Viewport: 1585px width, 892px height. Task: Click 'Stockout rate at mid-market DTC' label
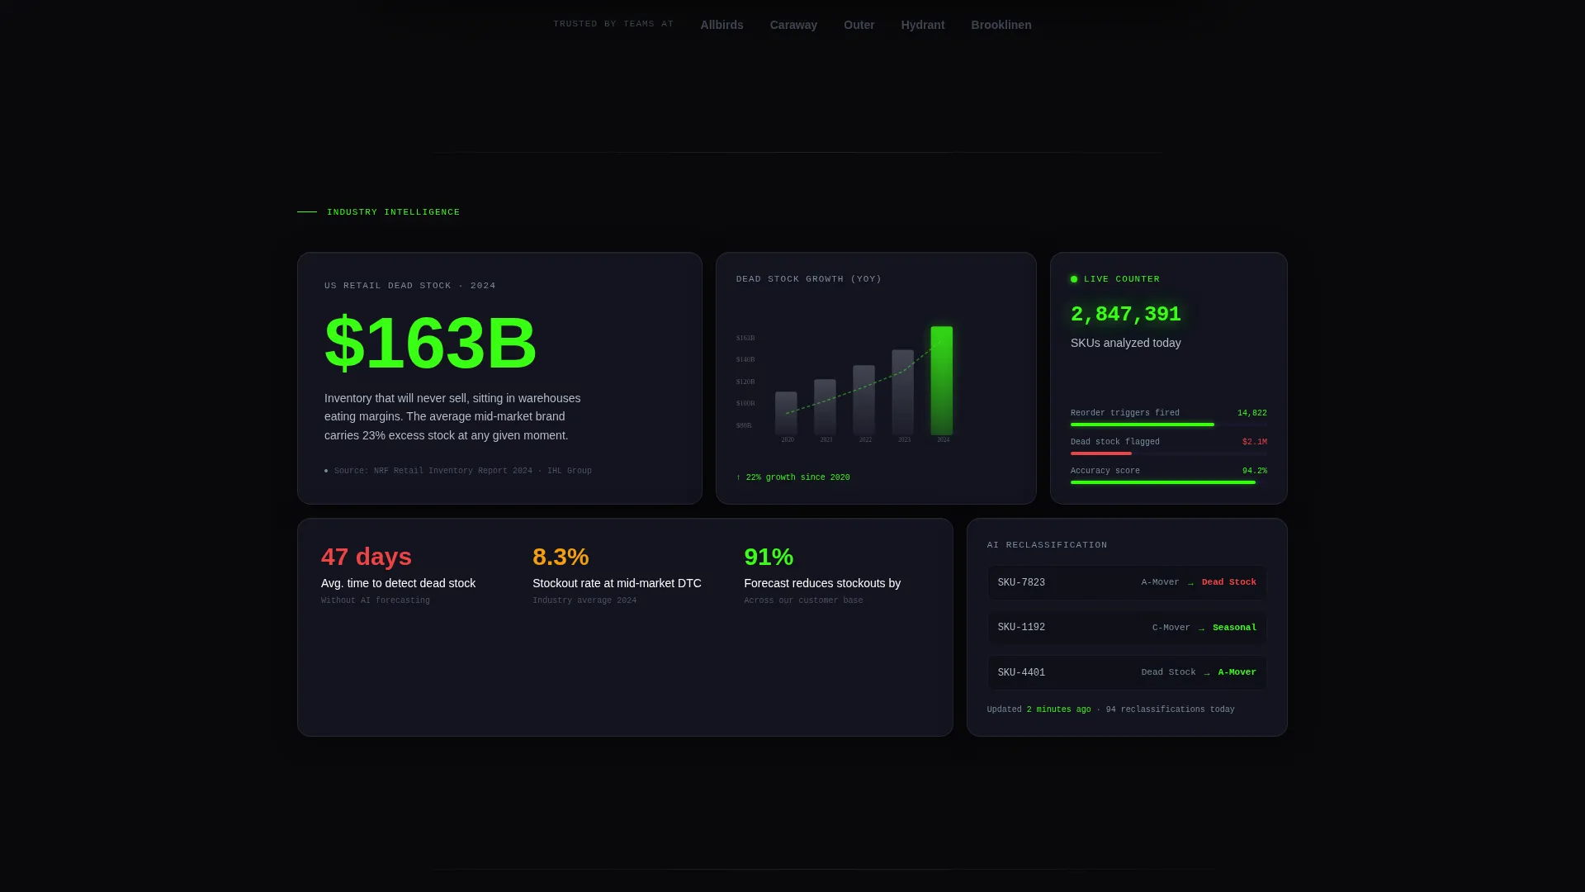(617, 583)
